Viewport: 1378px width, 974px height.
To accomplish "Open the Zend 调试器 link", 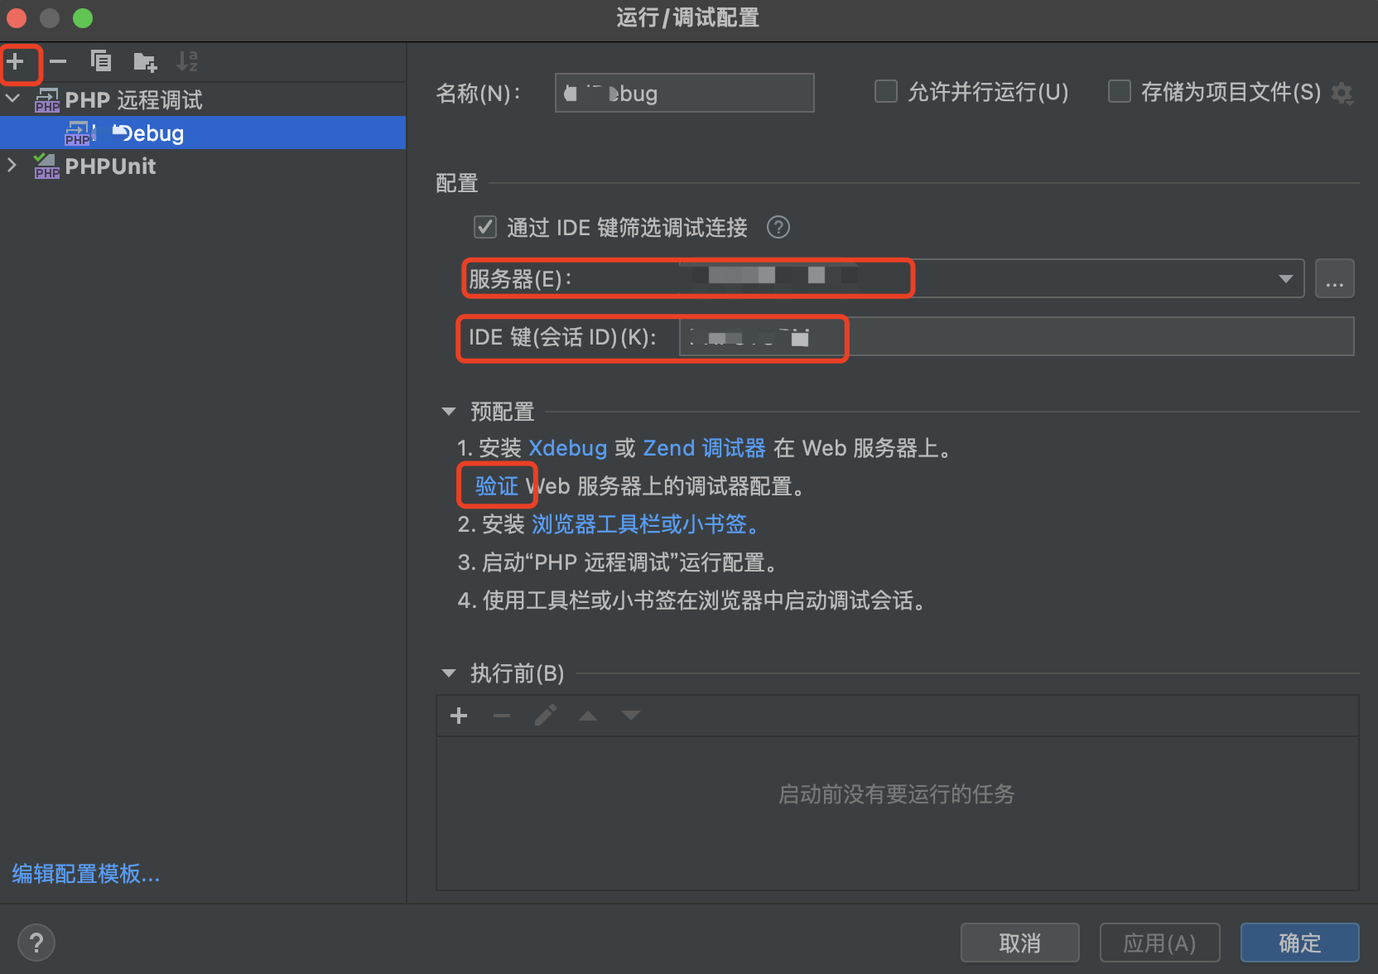I will click(x=704, y=448).
